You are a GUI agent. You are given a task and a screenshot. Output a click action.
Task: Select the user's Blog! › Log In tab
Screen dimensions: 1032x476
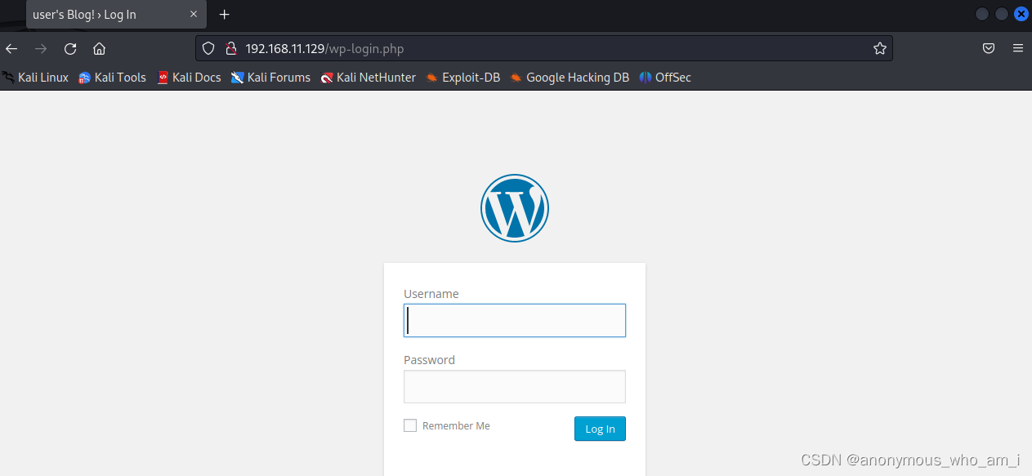[x=115, y=15]
